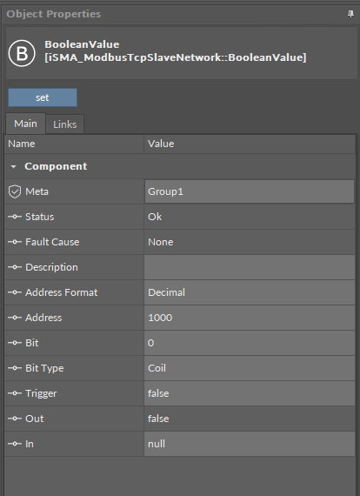Image resolution: width=360 pixels, height=496 pixels.
Task: Click the In null value field
Action: click(x=250, y=444)
